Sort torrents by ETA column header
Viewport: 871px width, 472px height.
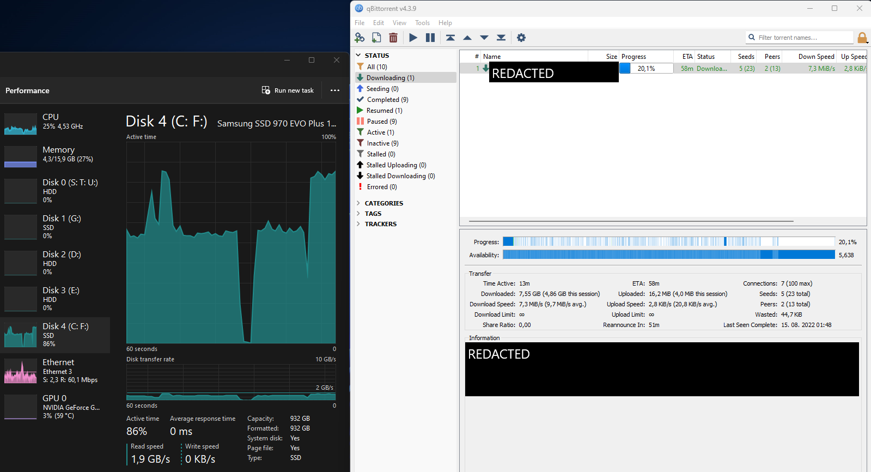(684, 57)
